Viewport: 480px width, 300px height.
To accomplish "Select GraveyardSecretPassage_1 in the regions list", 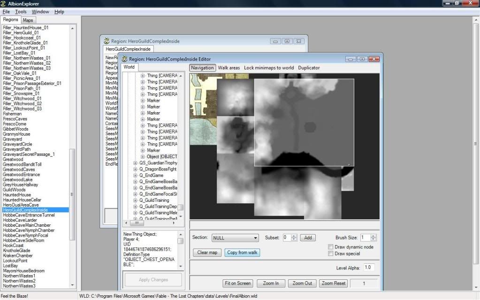I will pyautogui.click(x=29, y=154).
